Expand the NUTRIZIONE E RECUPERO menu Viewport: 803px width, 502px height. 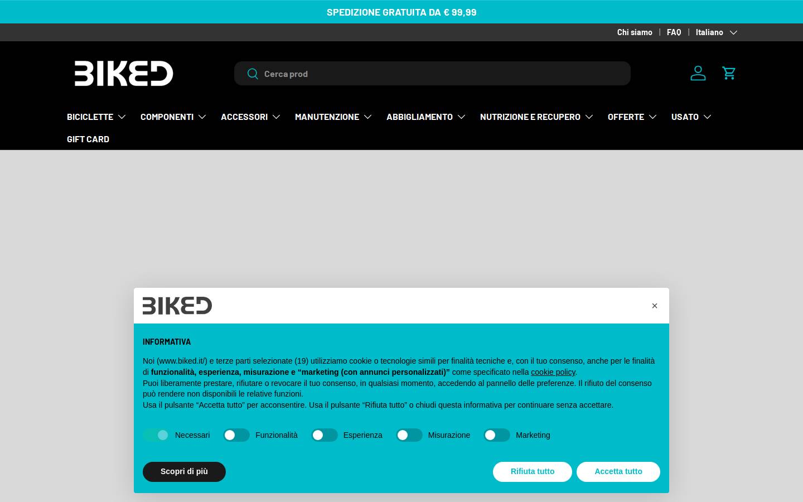536,117
